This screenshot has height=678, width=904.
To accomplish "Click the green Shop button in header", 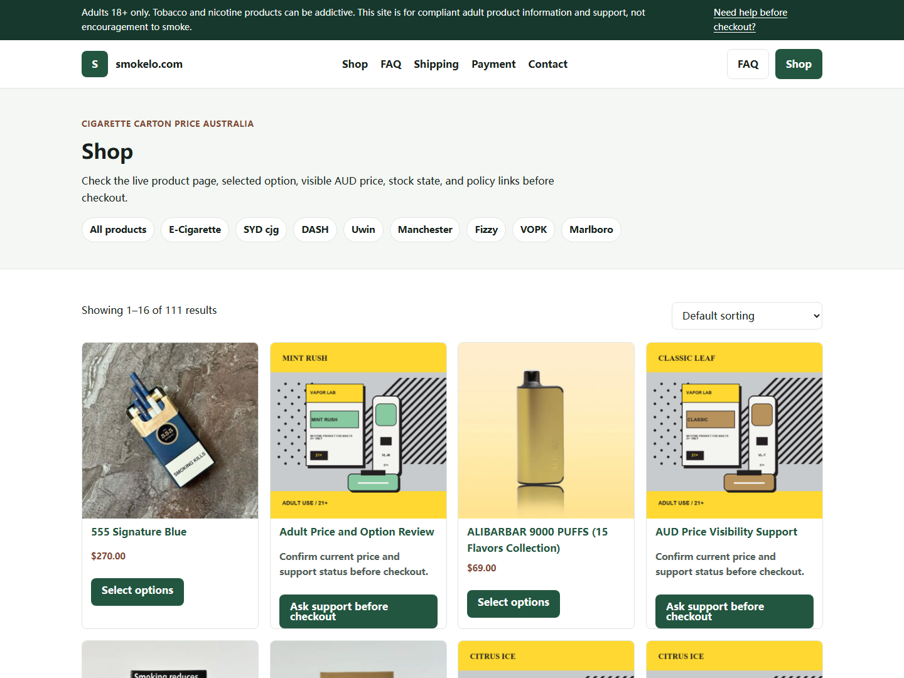I will 799,64.
